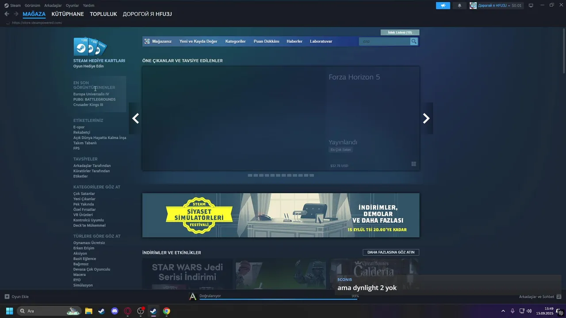Open Discord from the taskbar
Viewport: 566px width, 318px height.
(x=115, y=311)
